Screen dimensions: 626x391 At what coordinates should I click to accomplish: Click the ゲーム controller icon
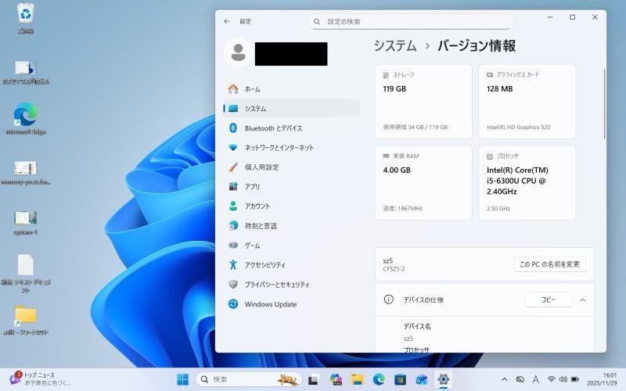click(x=233, y=246)
